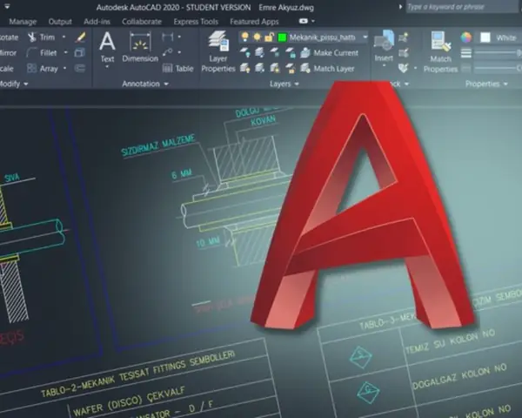Viewport: 522px width, 418px height.
Task: Select the Fillet tool
Action: (x=42, y=52)
